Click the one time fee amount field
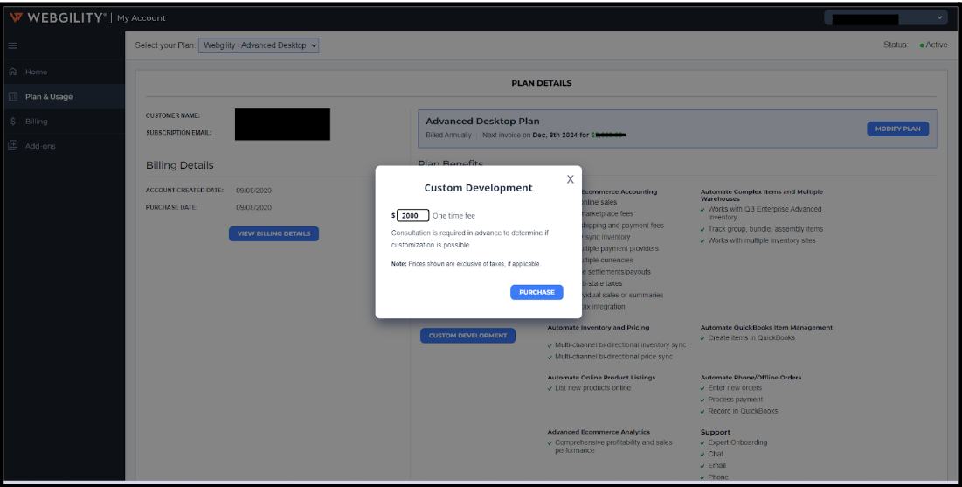 point(413,215)
